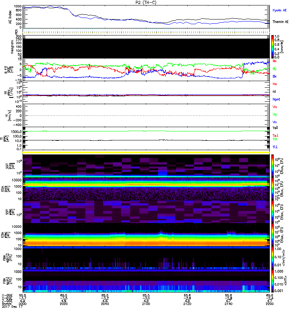Image resolution: width=292 pixels, height=312 pixels.
Task: Click the plot title P2 (TH-C)
Action: 146,2
